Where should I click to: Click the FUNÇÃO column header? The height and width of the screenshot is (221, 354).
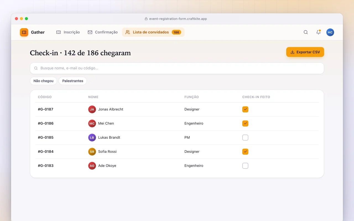[x=192, y=97]
